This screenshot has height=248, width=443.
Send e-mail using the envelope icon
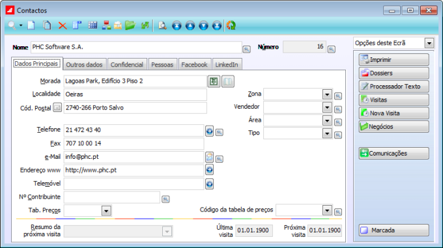click(x=209, y=157)
